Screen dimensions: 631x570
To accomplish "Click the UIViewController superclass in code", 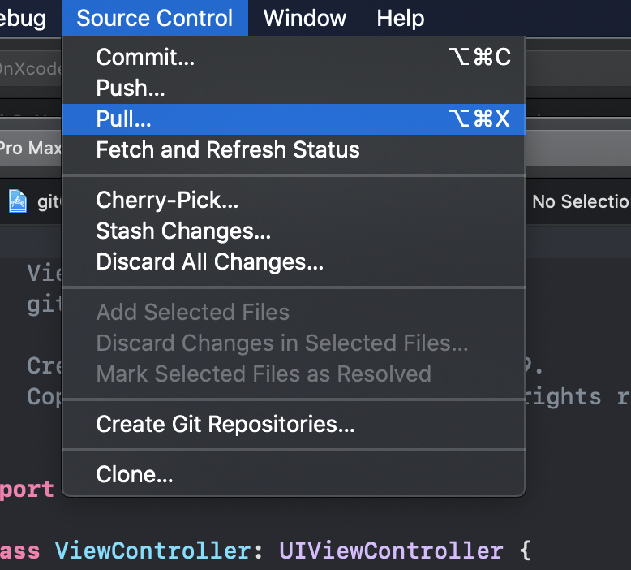I will click(391, 551).
